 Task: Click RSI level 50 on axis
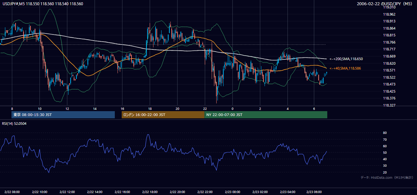pos(385,152)
